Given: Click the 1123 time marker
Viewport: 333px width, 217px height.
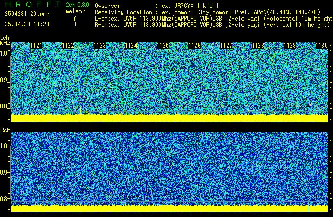Looking at the screenshot, I should click(100, 46).
